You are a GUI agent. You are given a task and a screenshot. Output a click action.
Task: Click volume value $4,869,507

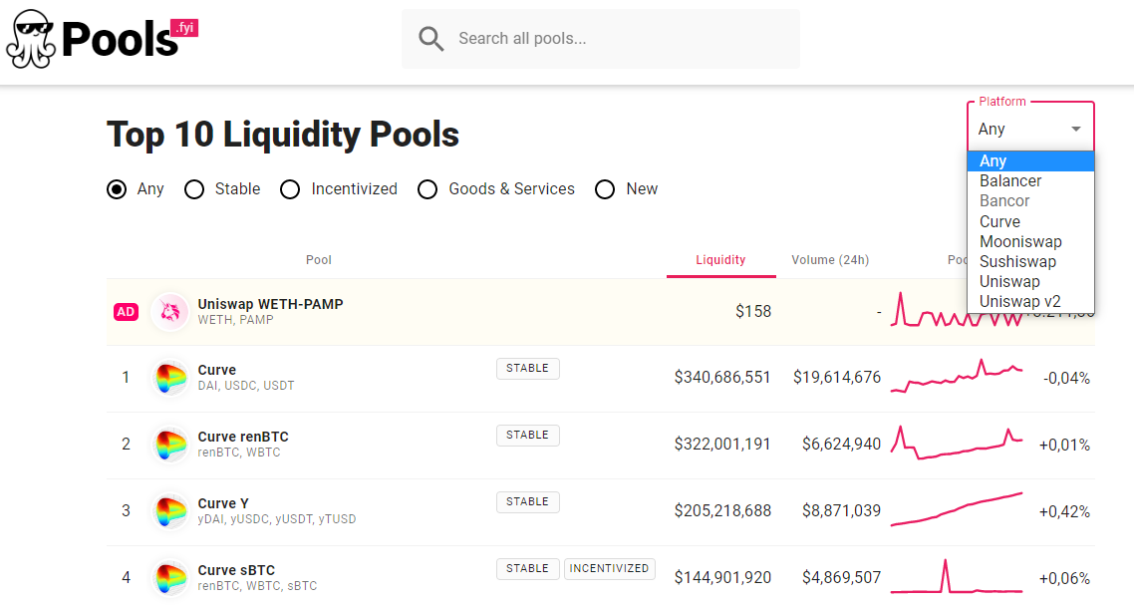coord(841,577)
